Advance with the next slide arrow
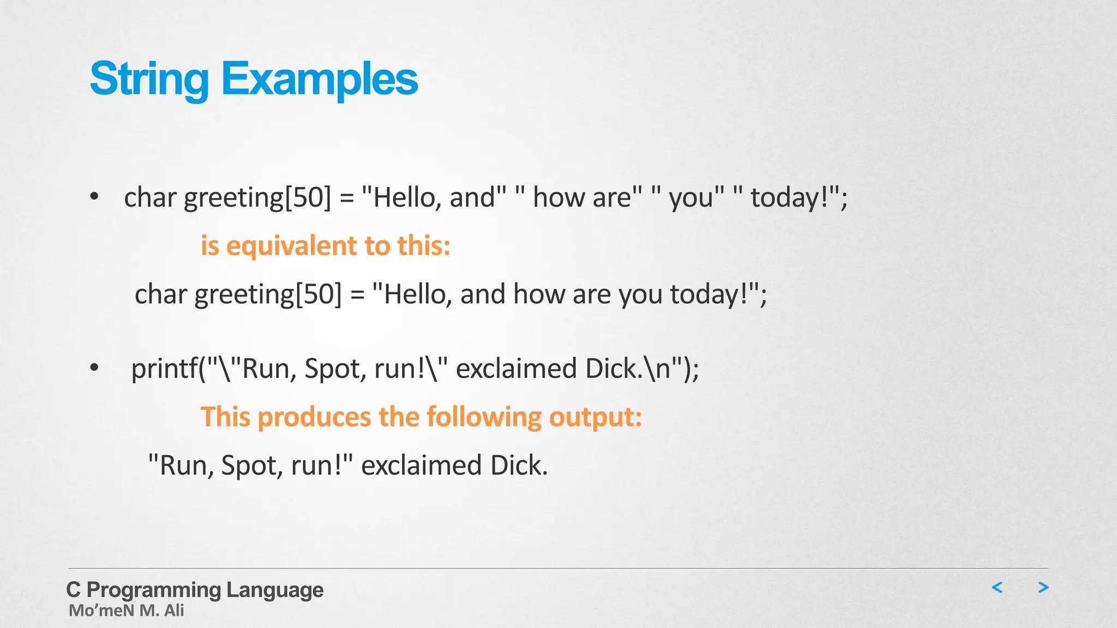The height and width of the screenshot is (628, 1117). pyautogui.click(x=1043, y=587)
